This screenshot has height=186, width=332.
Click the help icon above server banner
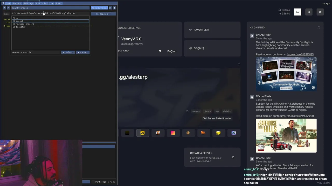coord(239,64)
